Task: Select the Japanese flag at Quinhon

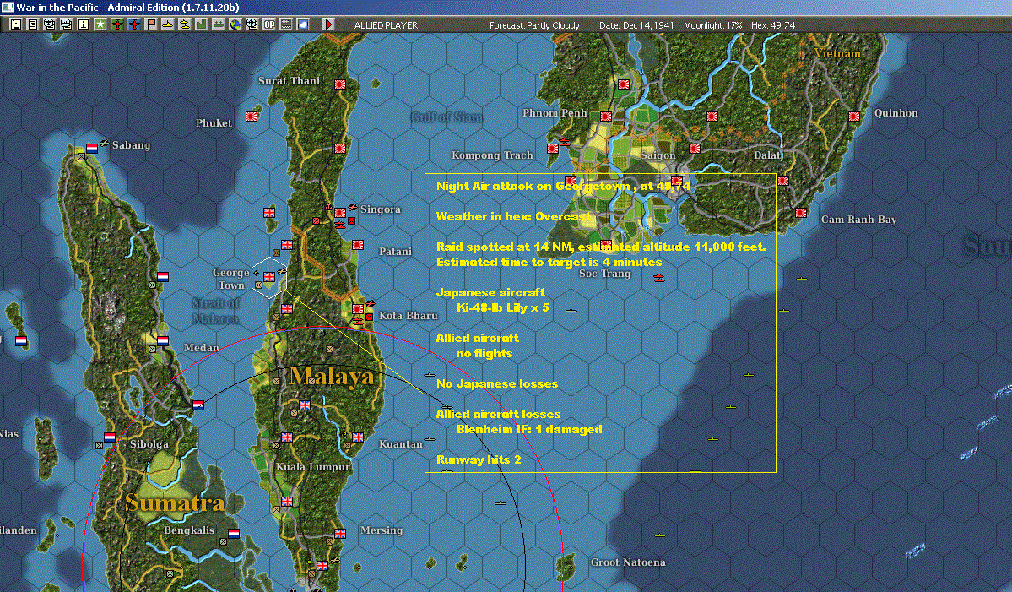Action: point(854,117)
